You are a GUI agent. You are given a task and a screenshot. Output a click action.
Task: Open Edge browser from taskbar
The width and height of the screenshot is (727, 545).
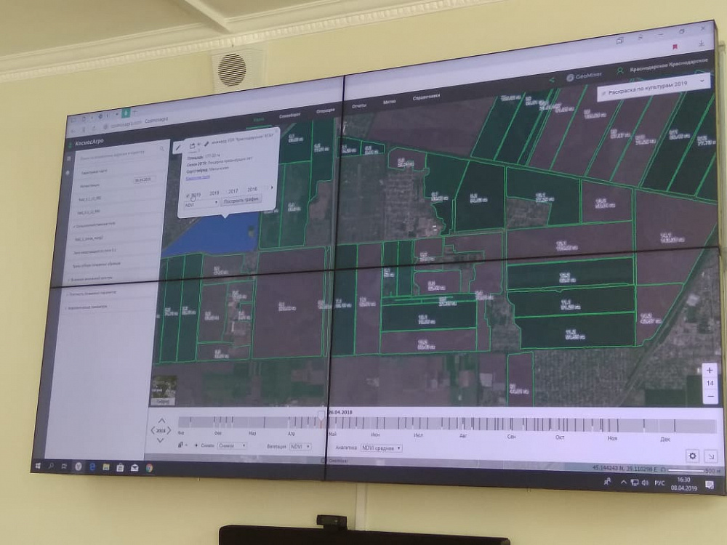tap(92, 467)
